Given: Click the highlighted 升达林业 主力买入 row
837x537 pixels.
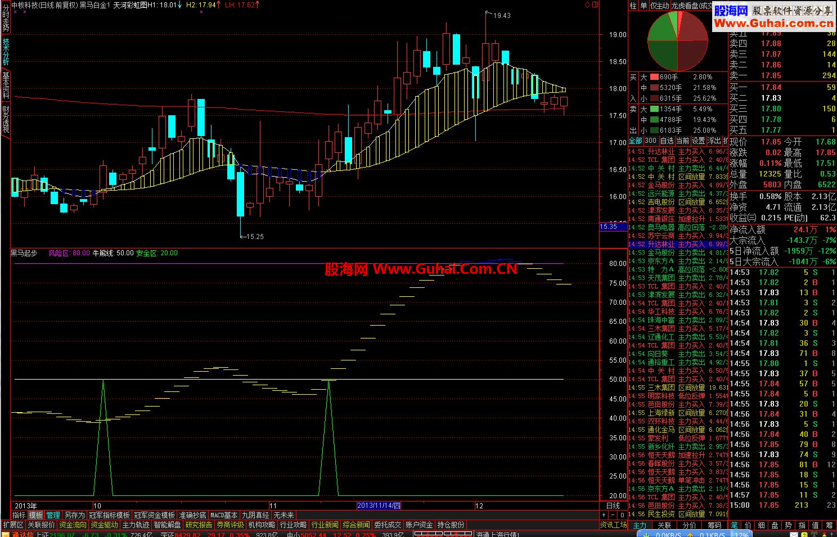Looking at the screenshot, I should pyautogui.click(x=678, y=245).
